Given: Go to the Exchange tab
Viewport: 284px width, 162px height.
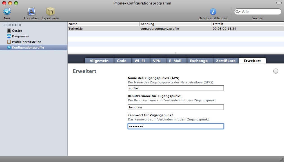Looking at the screenshot, I should click(199, 61).
